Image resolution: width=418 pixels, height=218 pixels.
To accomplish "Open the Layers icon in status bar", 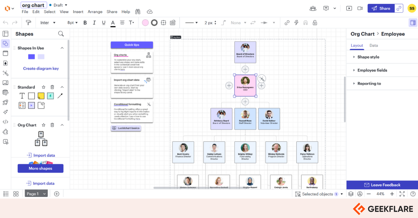I will click(351, 194).
